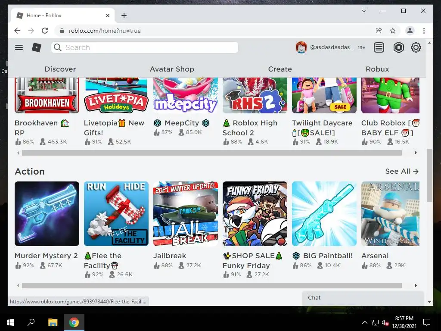This screenshot has height=331, width=441.
Task: Show hidden system tray icons
Action: 364,322
